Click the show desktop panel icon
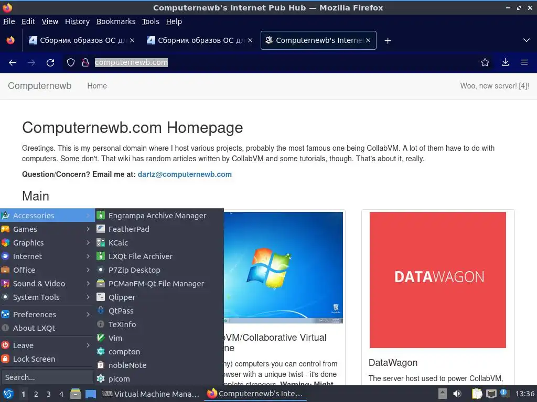The height and width of the screenshot is (402, 537). [x=90, y=394]
